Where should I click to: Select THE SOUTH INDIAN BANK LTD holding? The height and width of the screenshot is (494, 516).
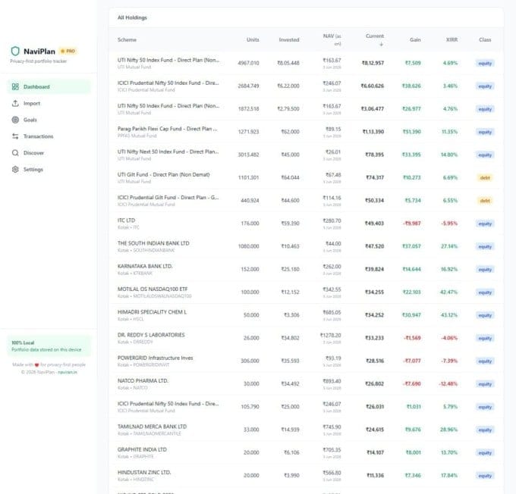153,243
